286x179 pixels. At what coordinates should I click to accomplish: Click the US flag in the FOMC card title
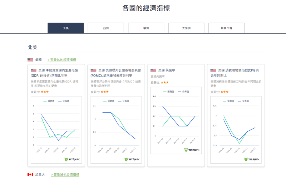(93, 70)
